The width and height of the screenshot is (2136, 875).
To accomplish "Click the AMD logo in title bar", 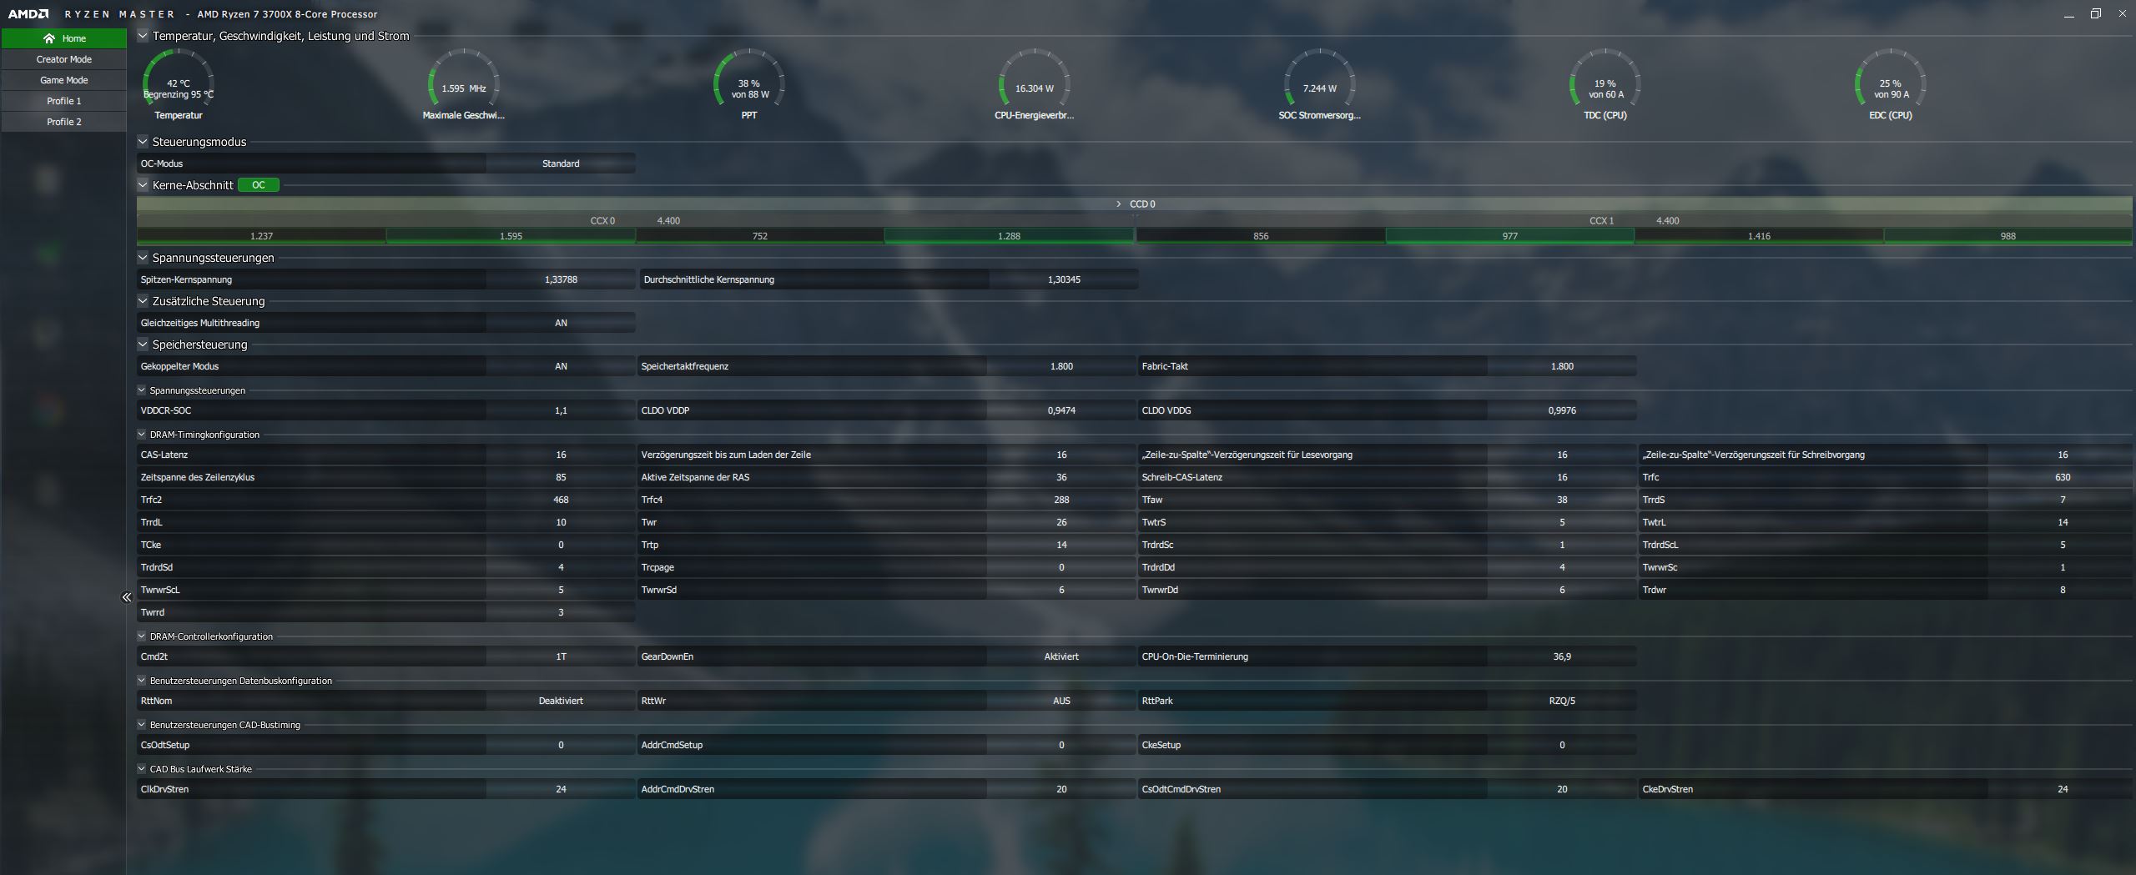I will tap(28, 14).
